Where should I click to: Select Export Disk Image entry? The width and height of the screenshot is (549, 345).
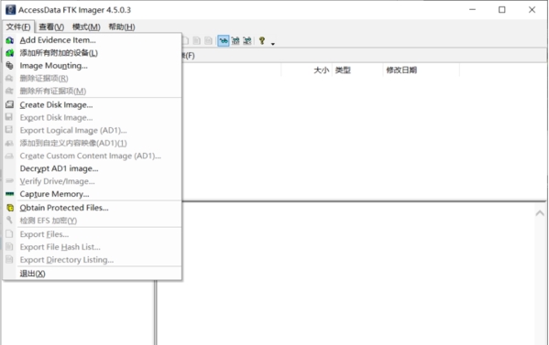tap(92, 117)
